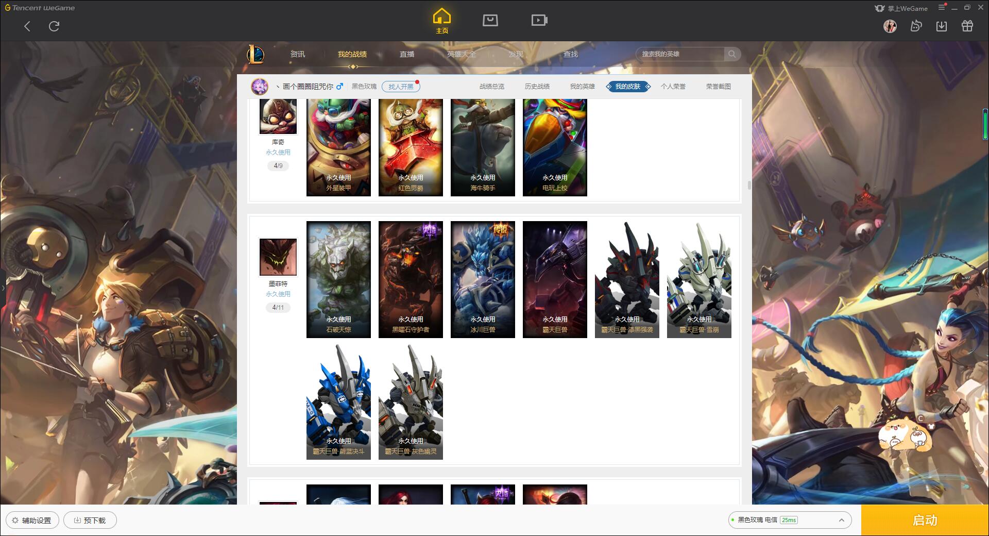Go back using the back arrow

pos(27,26)
